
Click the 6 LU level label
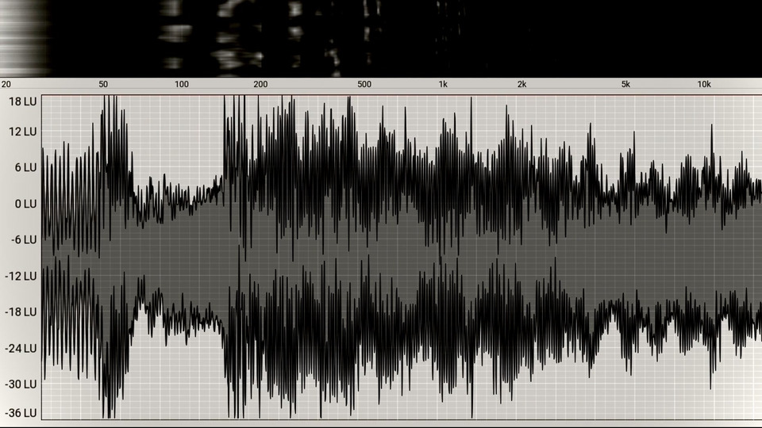click(25, 167)
